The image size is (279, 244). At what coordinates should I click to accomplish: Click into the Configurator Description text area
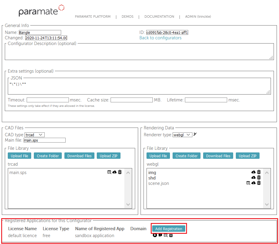point(139,52)
